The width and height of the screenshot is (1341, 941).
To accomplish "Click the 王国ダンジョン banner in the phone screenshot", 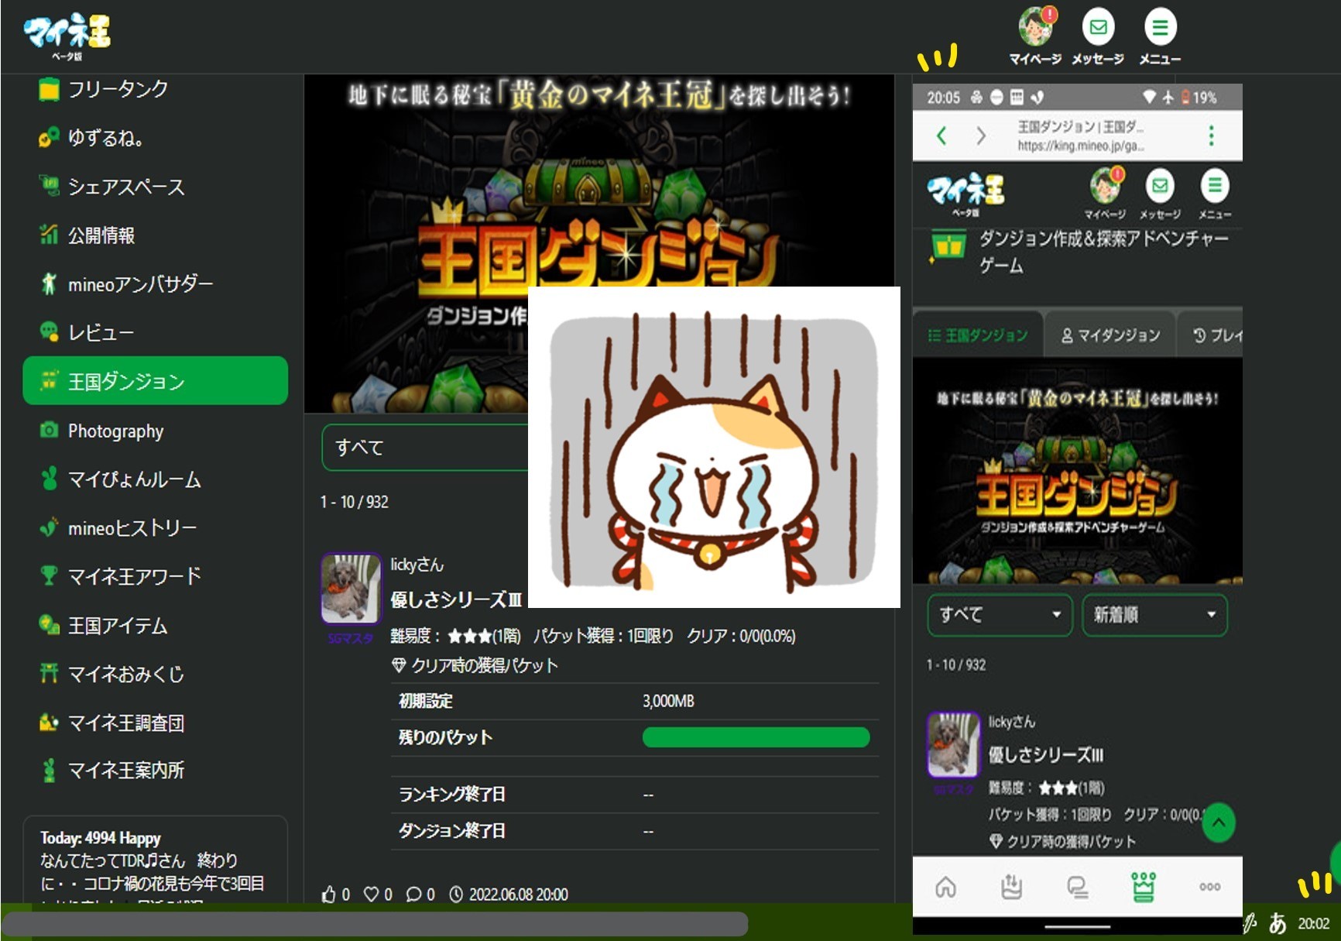I will [1078, 470].
